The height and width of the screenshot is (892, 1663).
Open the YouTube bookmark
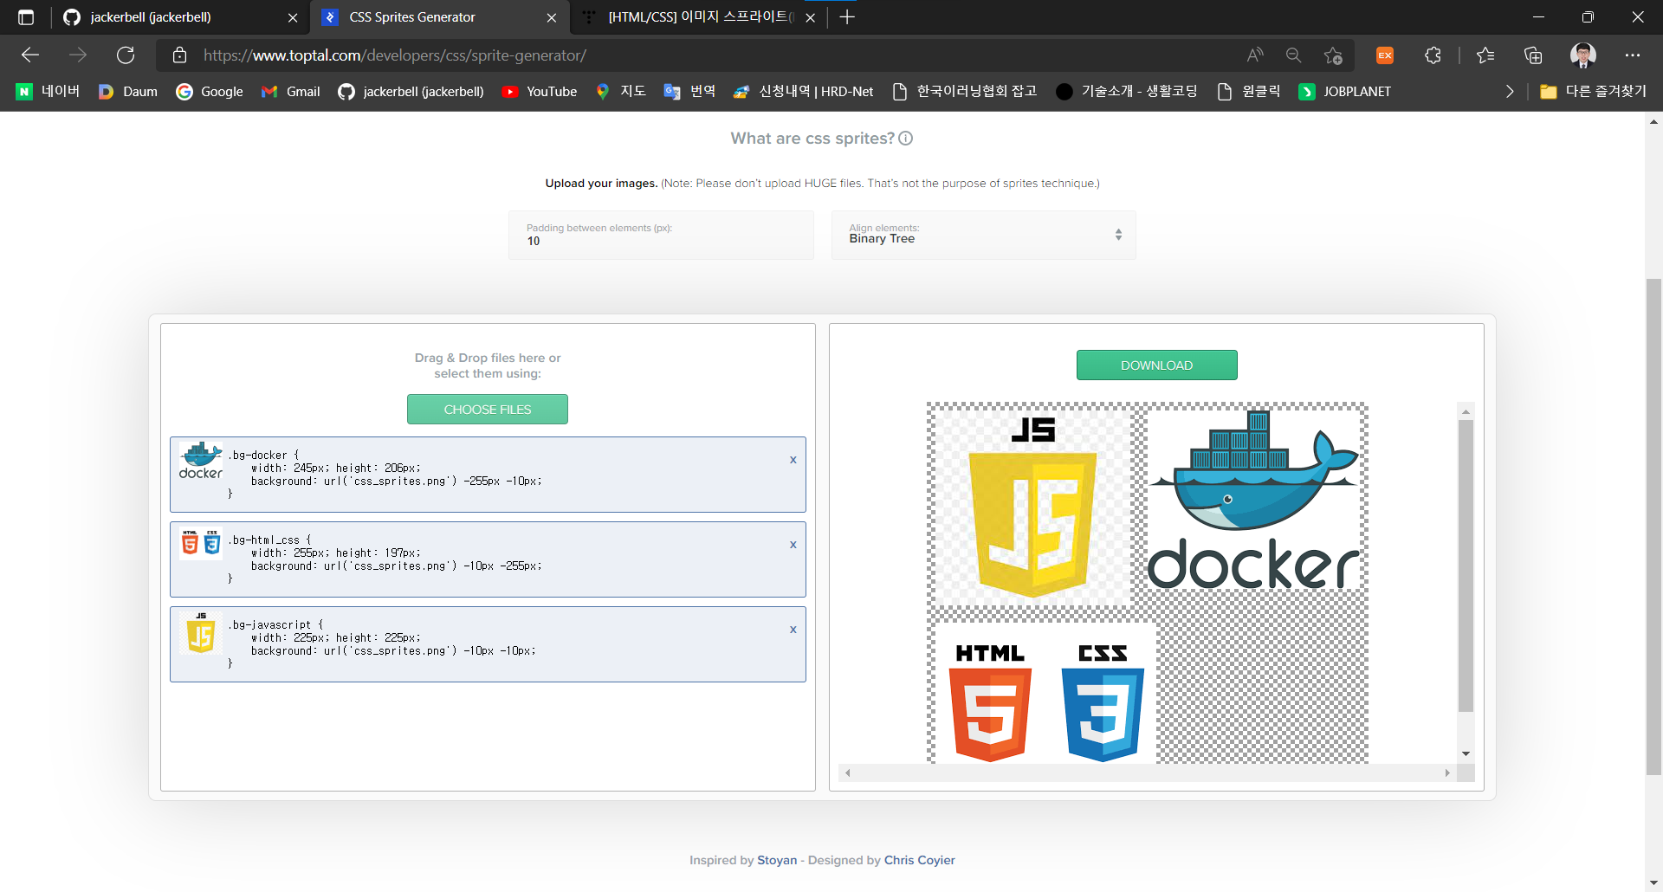pyautogui.click(x=539, y=92)
